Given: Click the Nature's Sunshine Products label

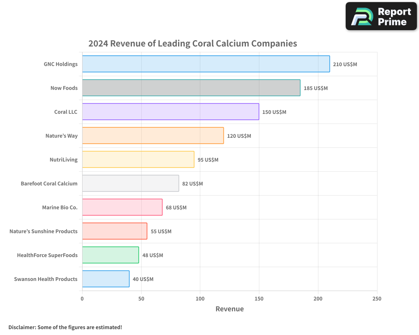Looking at the screenshot, I should [x=43, y=231].
